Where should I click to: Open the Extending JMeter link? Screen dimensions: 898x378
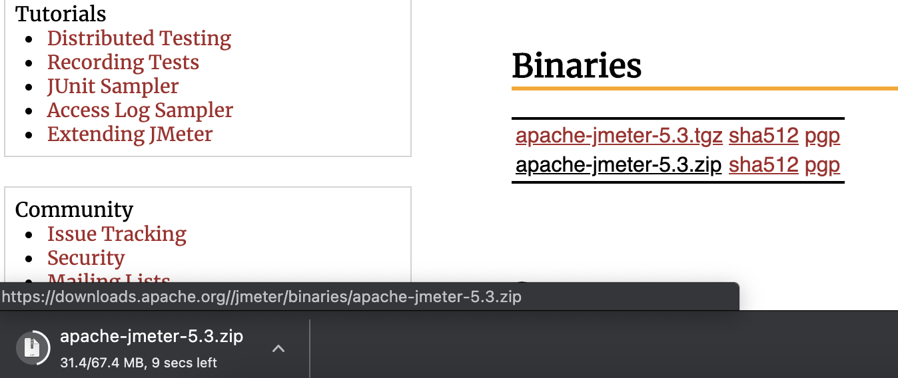(x=129, y=134)
